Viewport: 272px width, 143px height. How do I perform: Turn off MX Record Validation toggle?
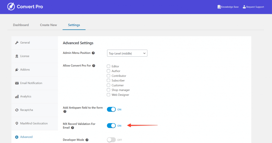(x=111, y=126)
